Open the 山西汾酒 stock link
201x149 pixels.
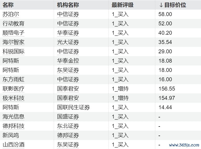click(13, 145)
